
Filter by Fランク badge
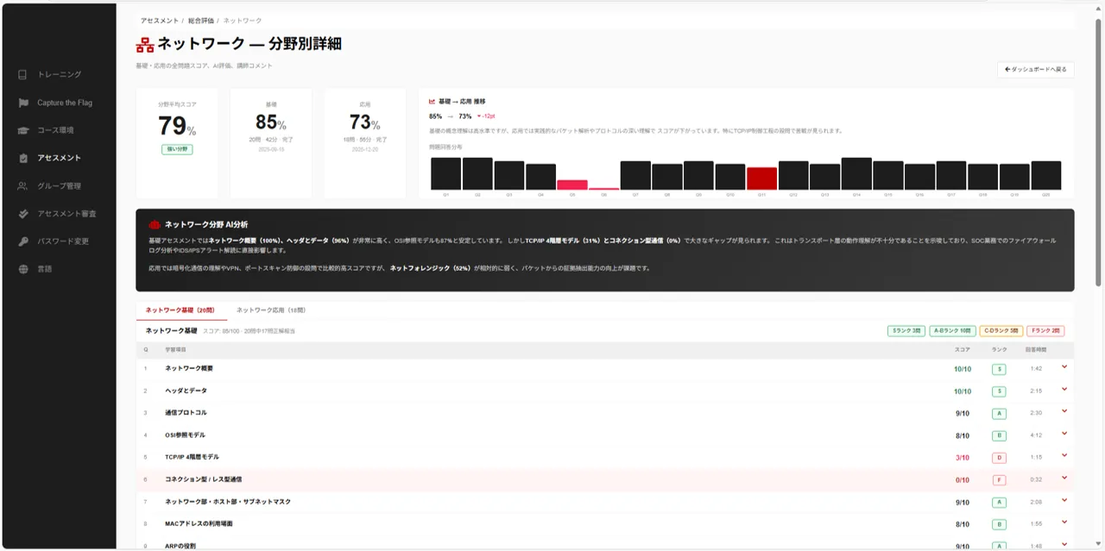tap(1045, 331)
